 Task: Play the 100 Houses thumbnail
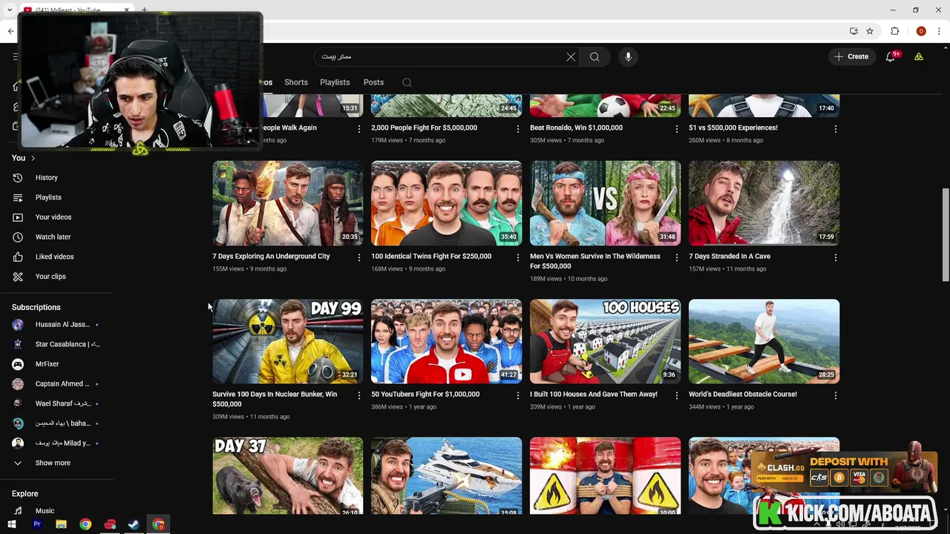(605, 341)
